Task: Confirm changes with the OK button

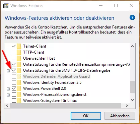Action: [x=86, y=116]
